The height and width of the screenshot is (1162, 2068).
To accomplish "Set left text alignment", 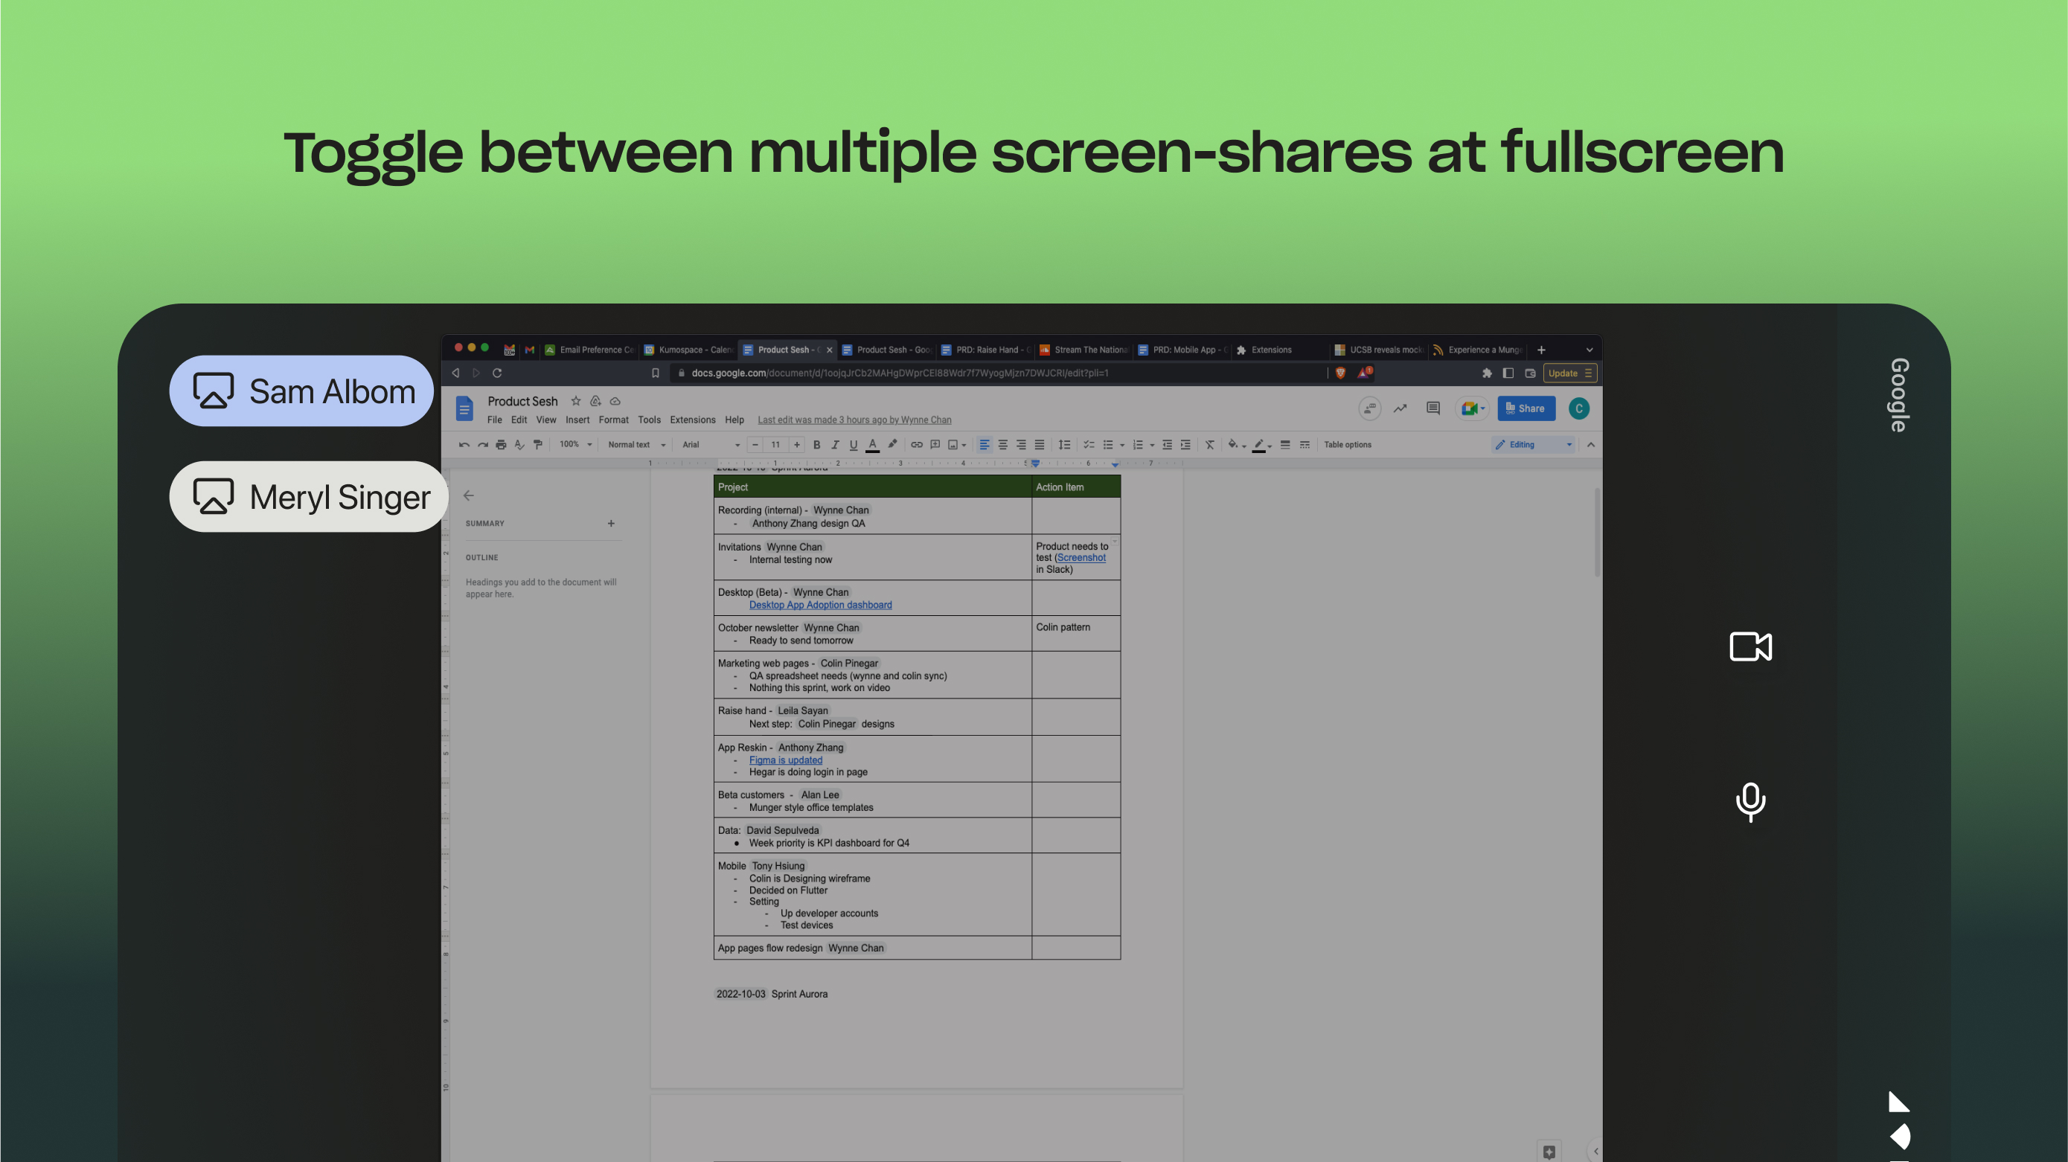I will [x=985, y=445].
